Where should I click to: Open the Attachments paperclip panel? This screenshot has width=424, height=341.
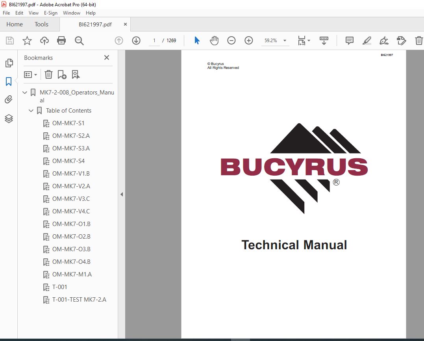coord(9,100)
